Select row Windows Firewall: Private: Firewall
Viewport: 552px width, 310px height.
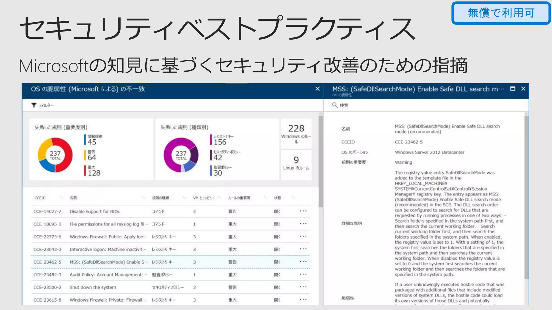click(x=170, y=300)
